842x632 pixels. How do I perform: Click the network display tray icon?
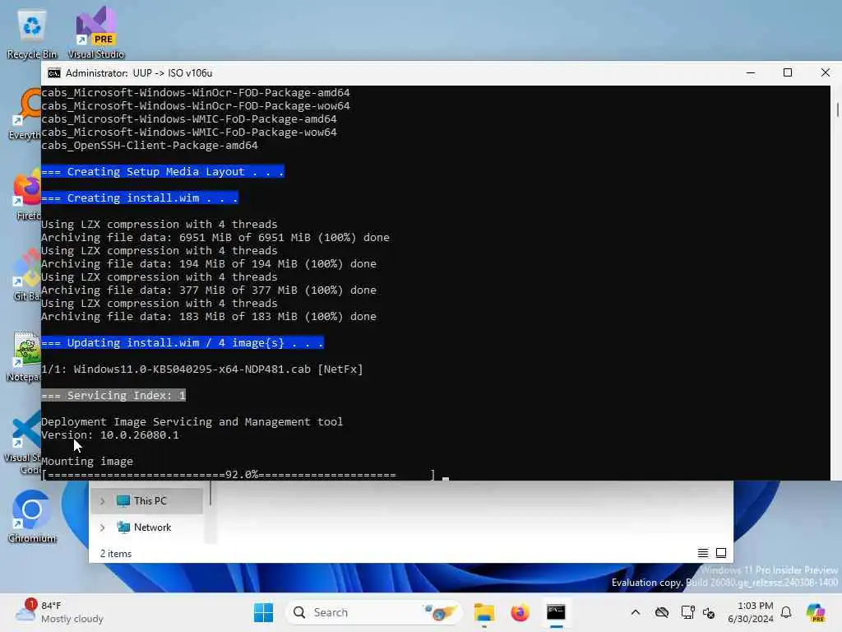coord(687,612)
